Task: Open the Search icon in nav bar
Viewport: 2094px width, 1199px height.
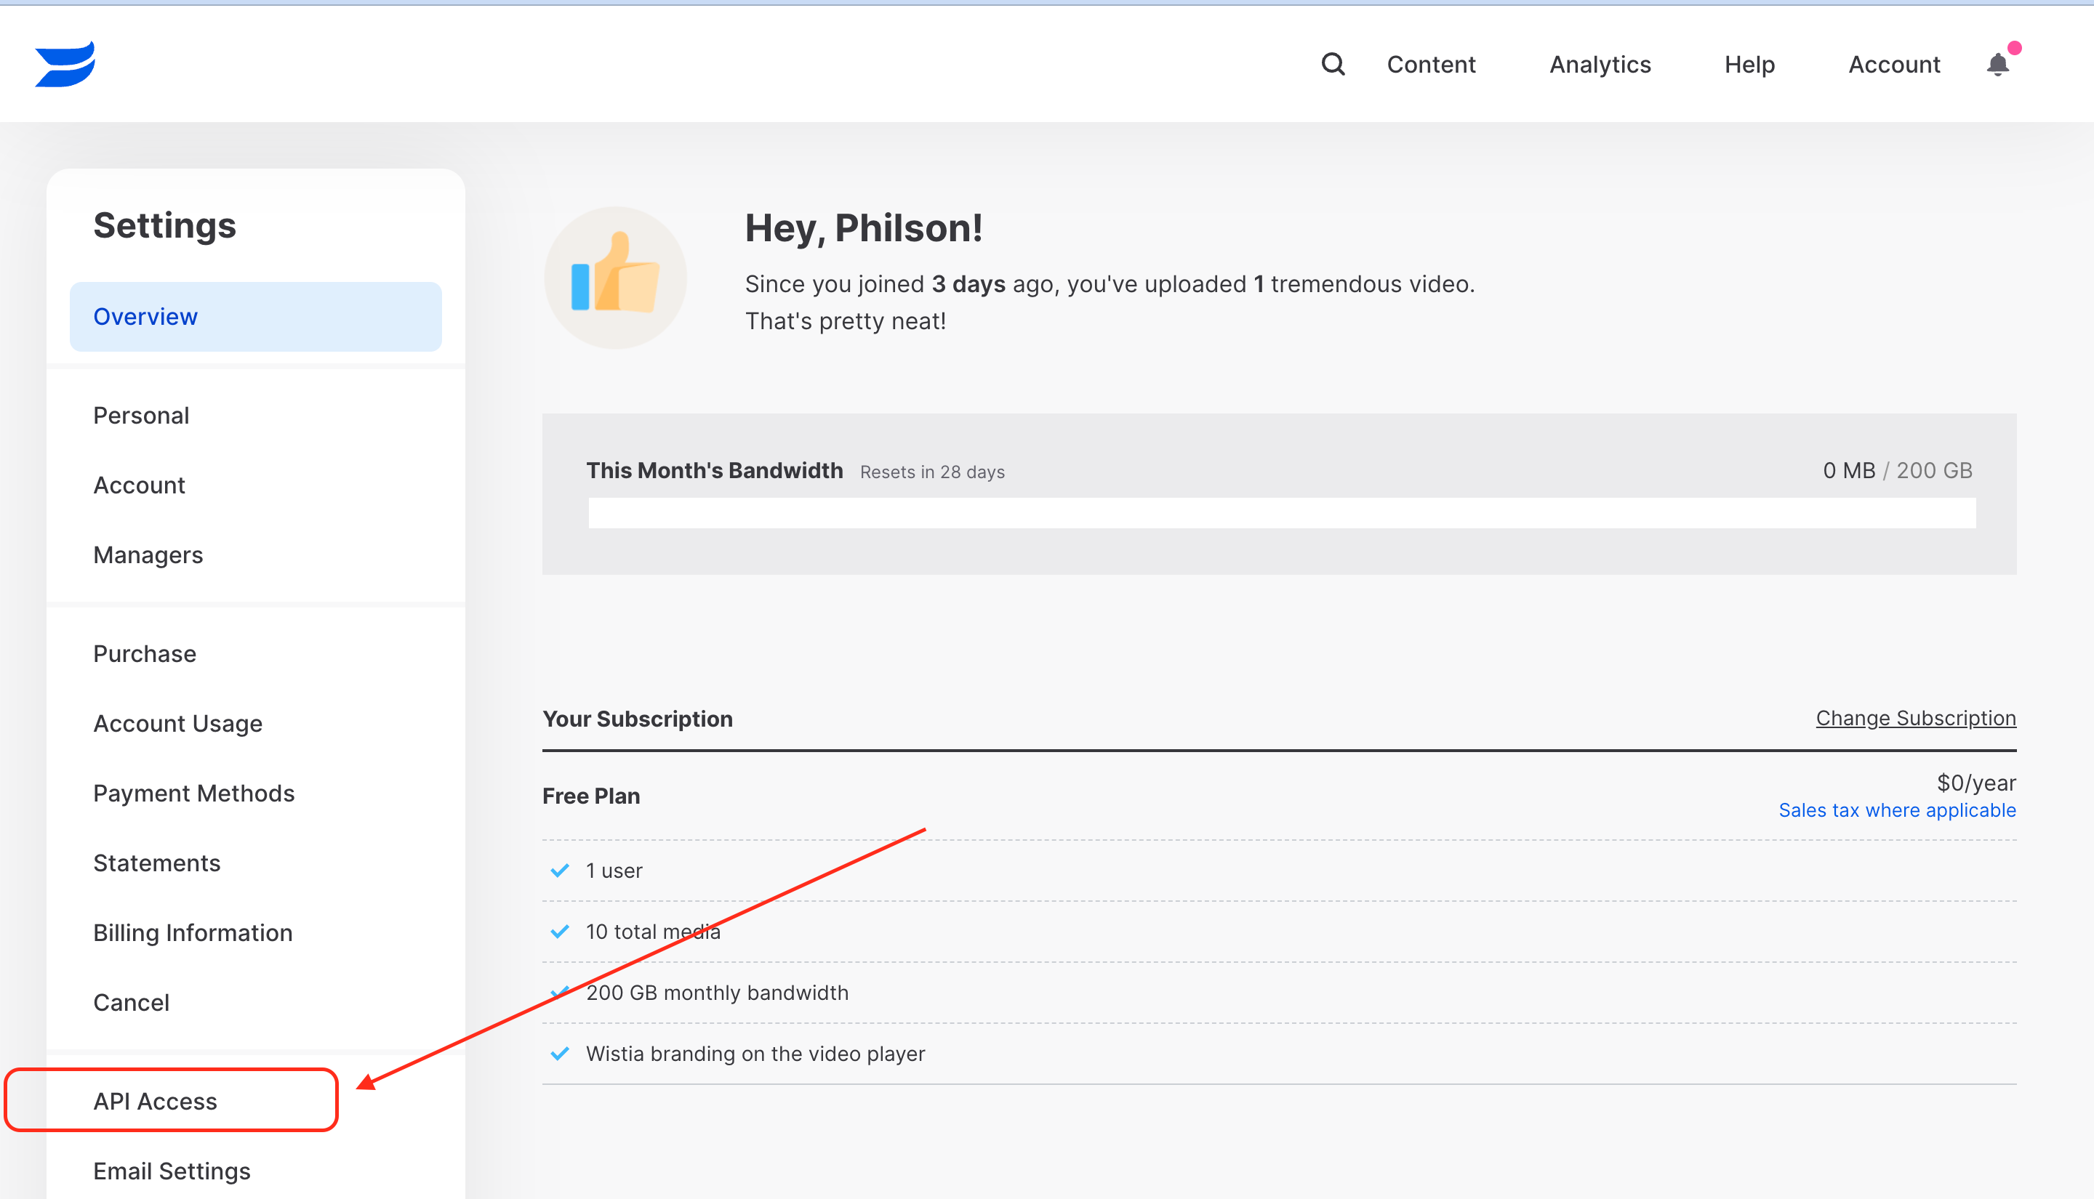Action: pyautogui.click(x=1333, y=63)
